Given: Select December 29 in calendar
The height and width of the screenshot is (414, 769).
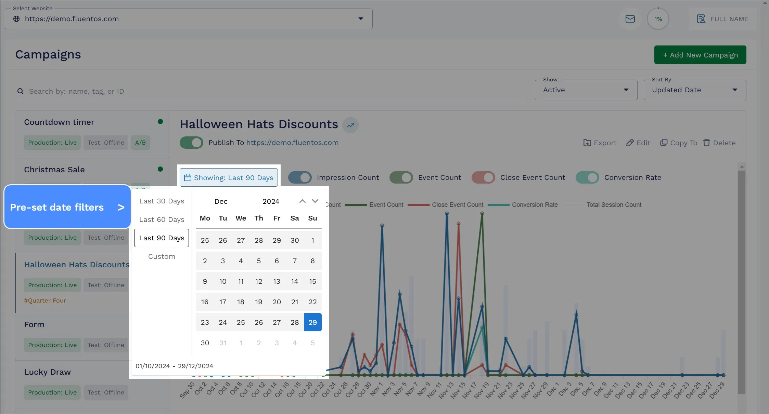Looking at the screenshot, I should [x=312, y=322].
